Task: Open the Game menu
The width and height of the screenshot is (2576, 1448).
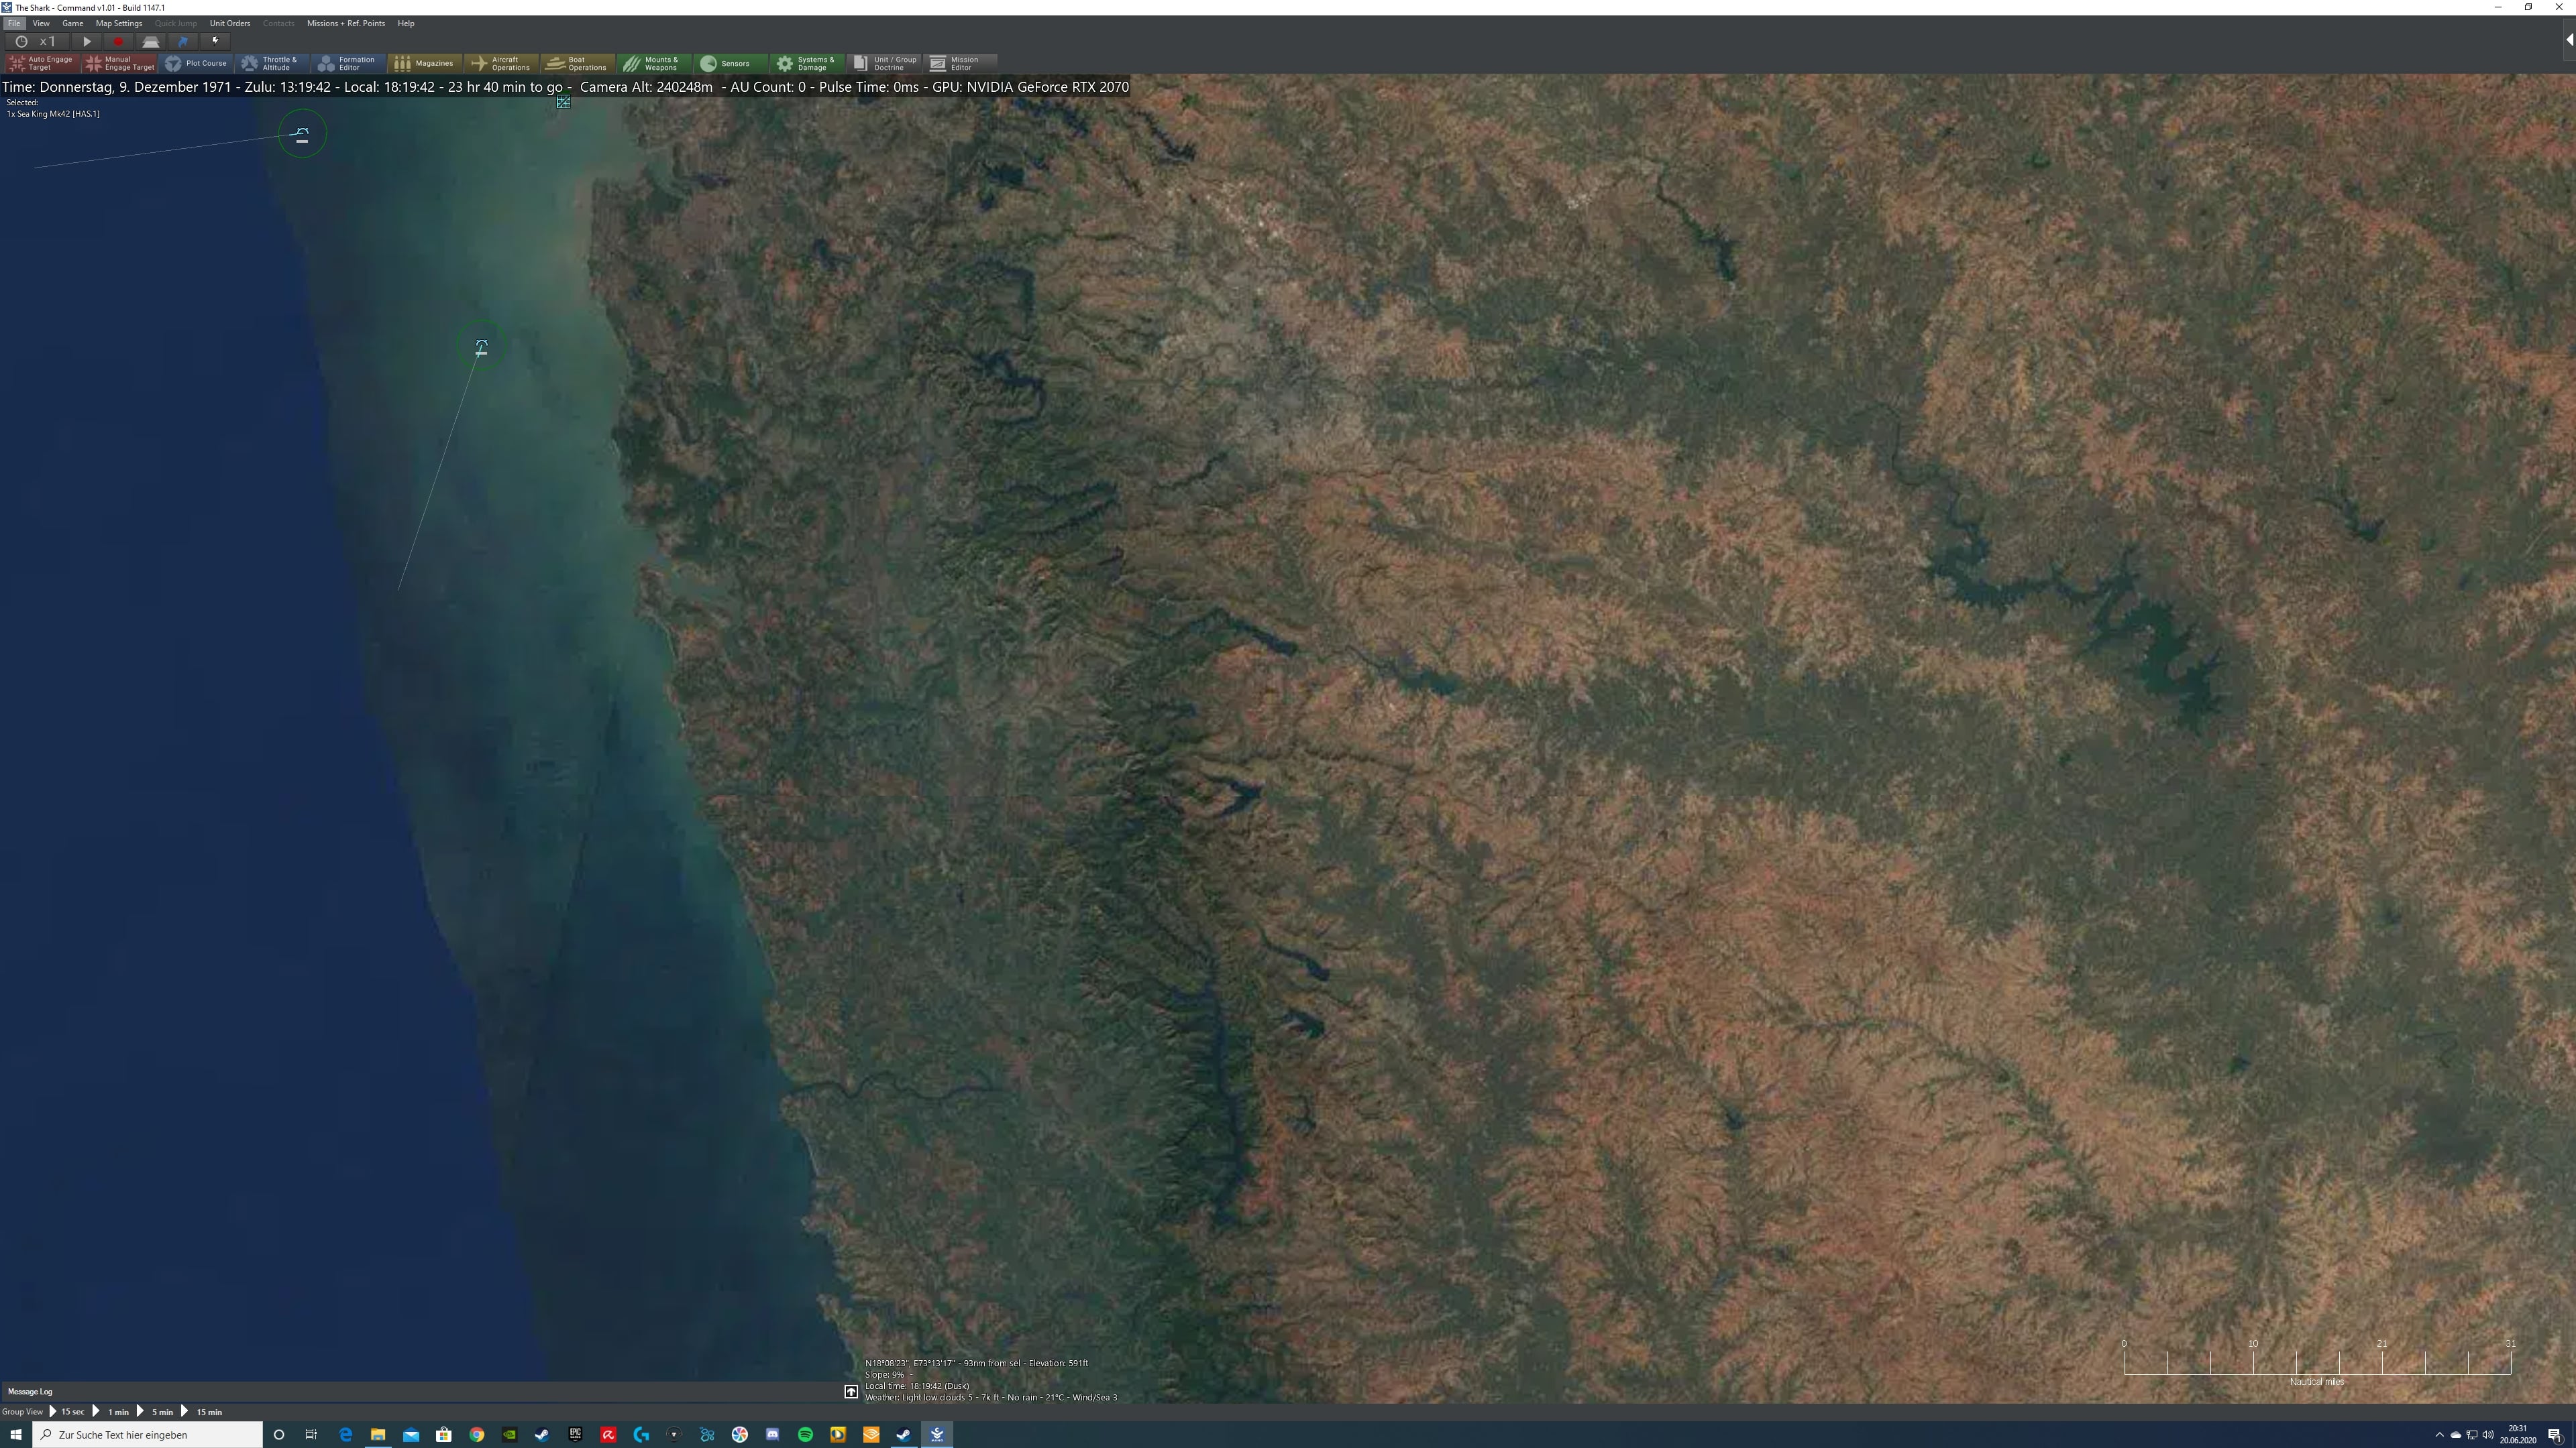Action: pyautogui.click(x=72, y=23)
